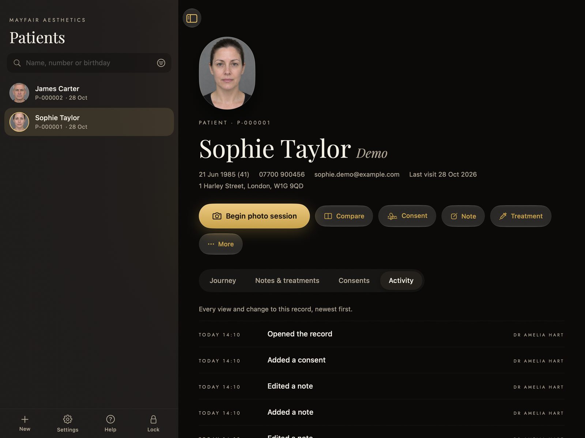Switch to Notes & treatments tab

pos(287,281)
